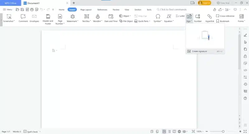
Task: Open the References tab
Action: click(102, 10)
